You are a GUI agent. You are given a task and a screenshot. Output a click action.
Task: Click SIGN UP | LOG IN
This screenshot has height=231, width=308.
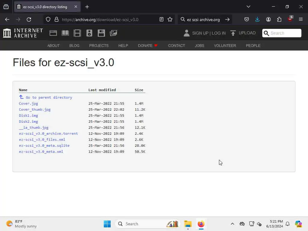209,33
